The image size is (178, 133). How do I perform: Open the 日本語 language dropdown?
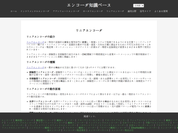point(138,6)
